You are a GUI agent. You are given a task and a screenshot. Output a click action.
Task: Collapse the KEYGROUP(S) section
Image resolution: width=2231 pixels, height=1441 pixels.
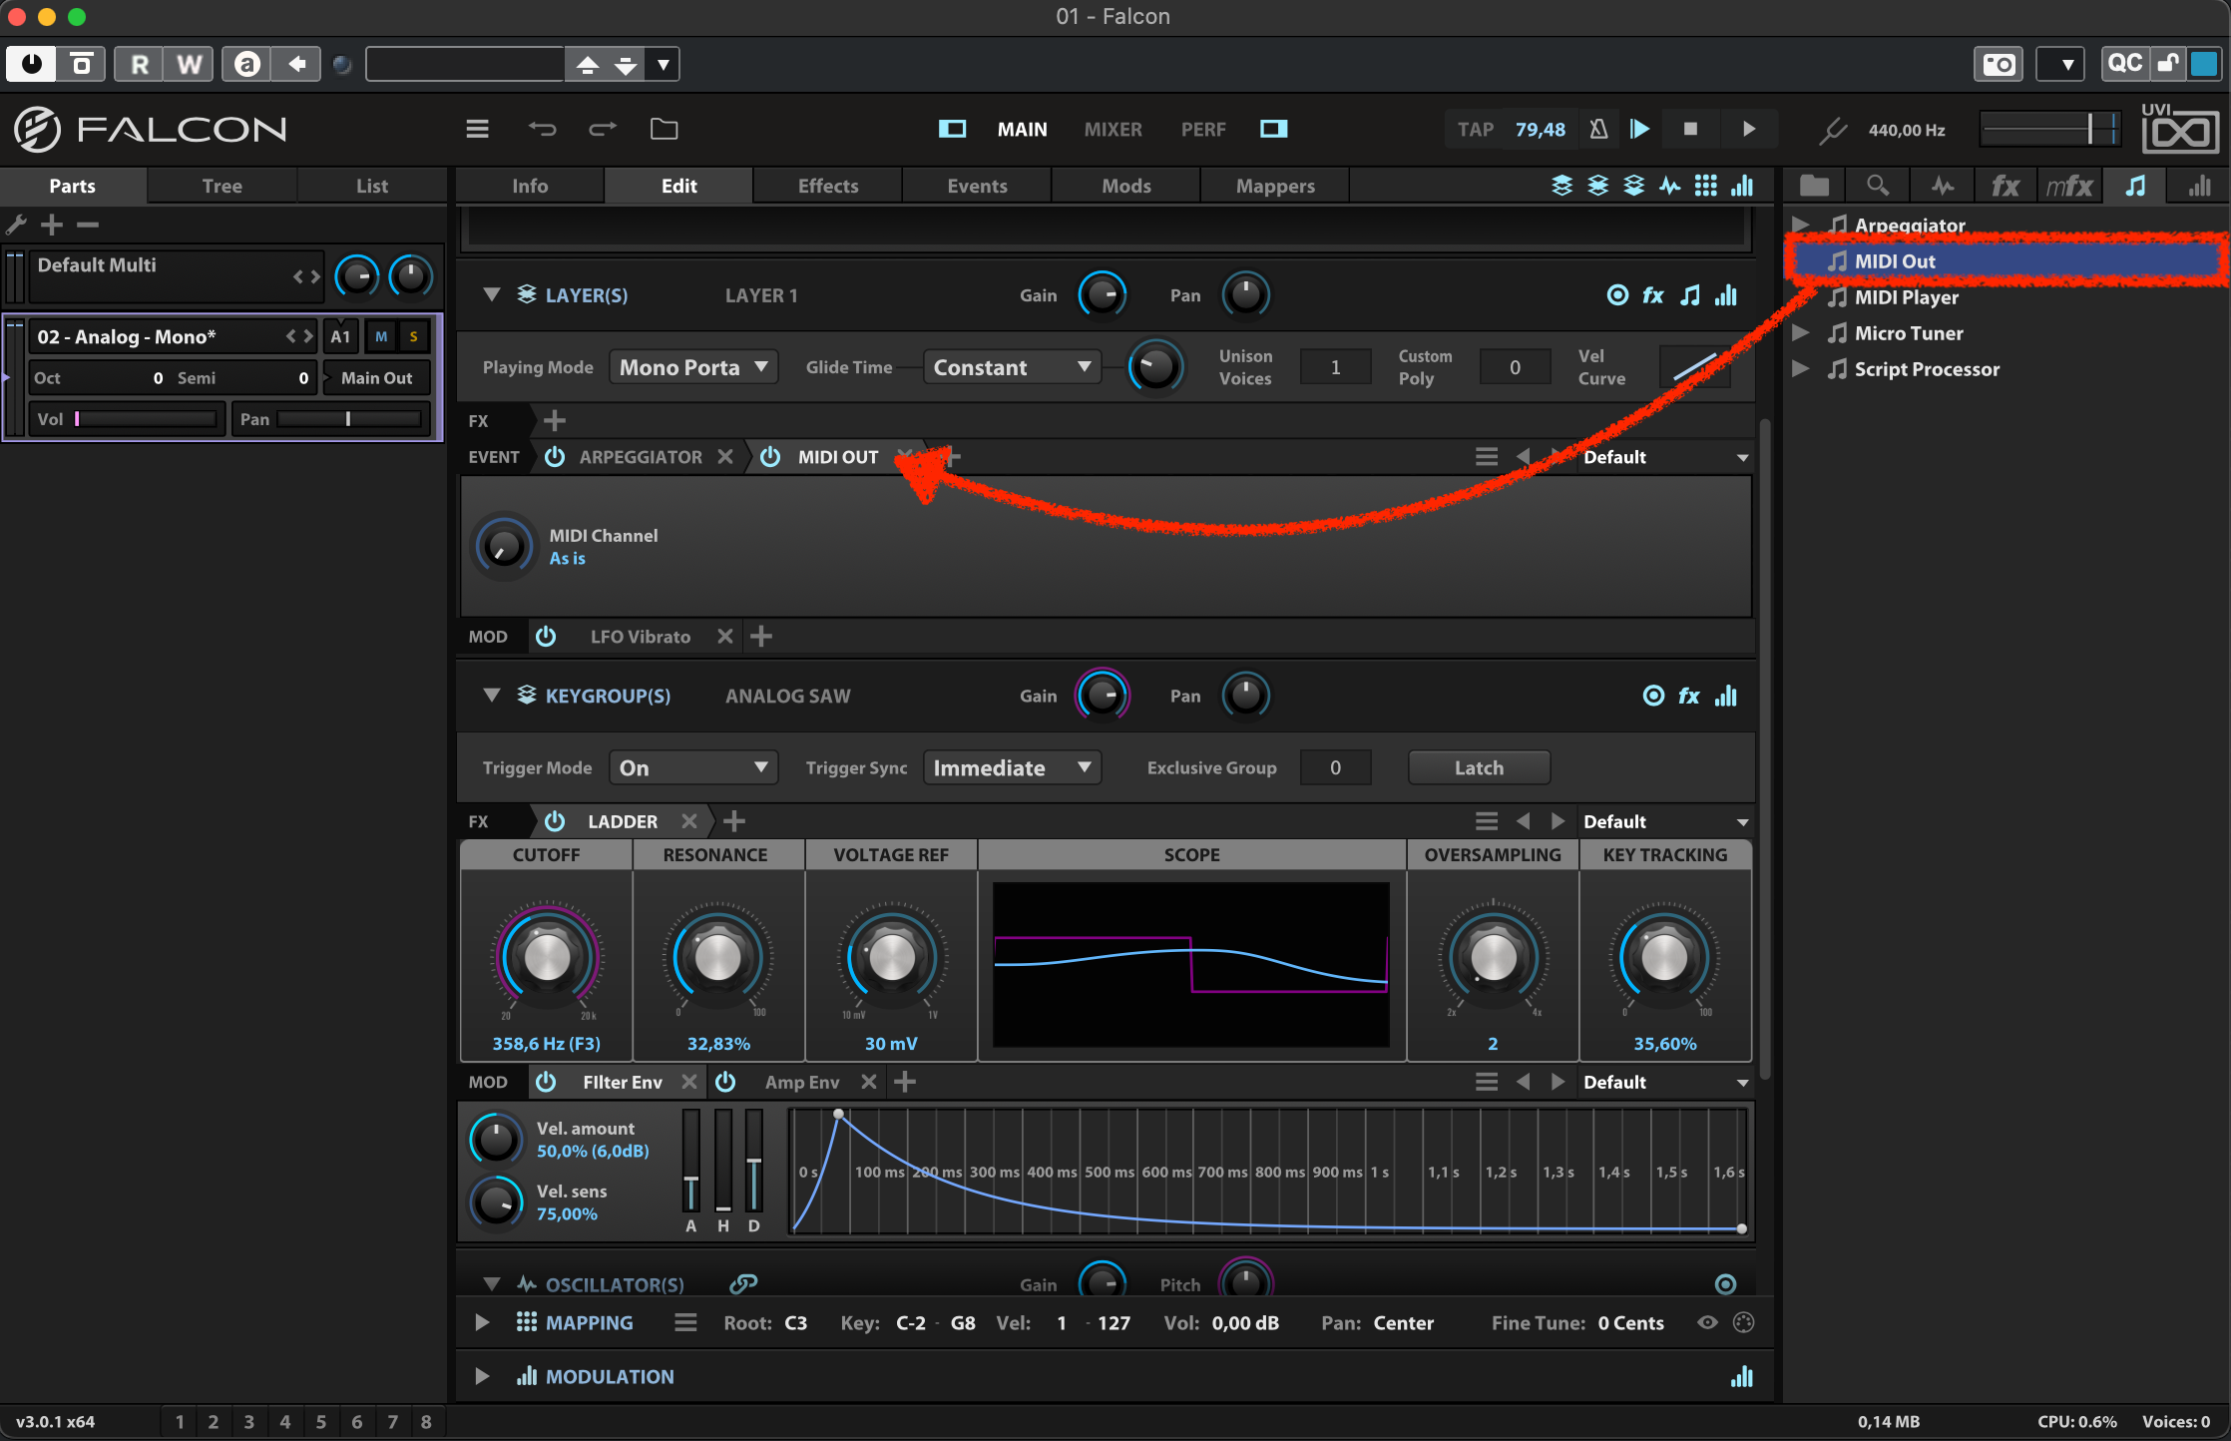[491, 695]
